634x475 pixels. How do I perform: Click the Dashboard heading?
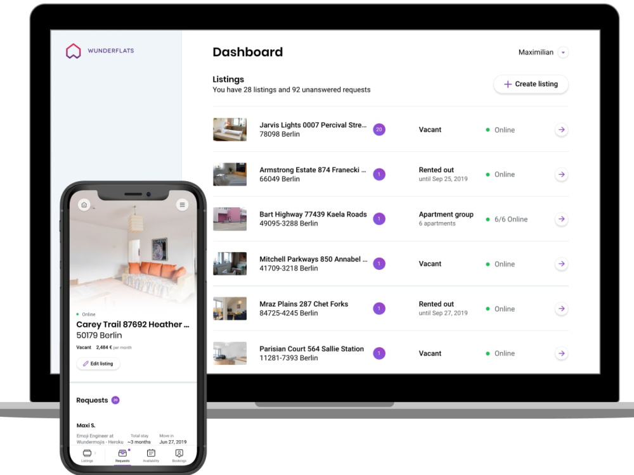pyautogui.click(x=247, y=52)
